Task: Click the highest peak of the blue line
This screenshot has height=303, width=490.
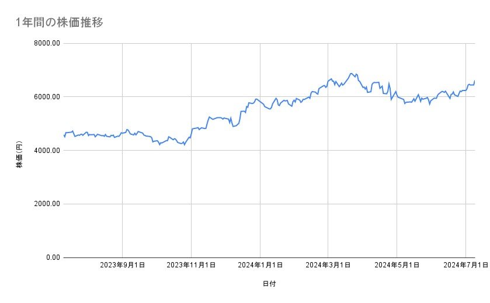Action: click(351, 74)
